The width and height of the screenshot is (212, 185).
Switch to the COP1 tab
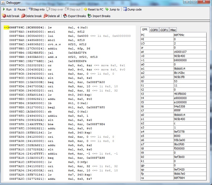164,30
